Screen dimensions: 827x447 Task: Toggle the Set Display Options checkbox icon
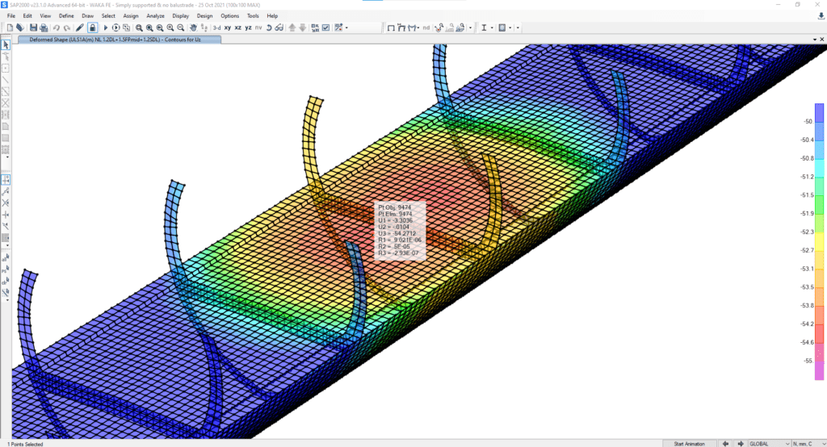coord(325,27)
